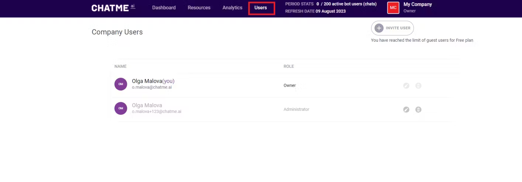Click the NAME column header
The height and width of the screenshot is (182, 522).
pos(120,66)
